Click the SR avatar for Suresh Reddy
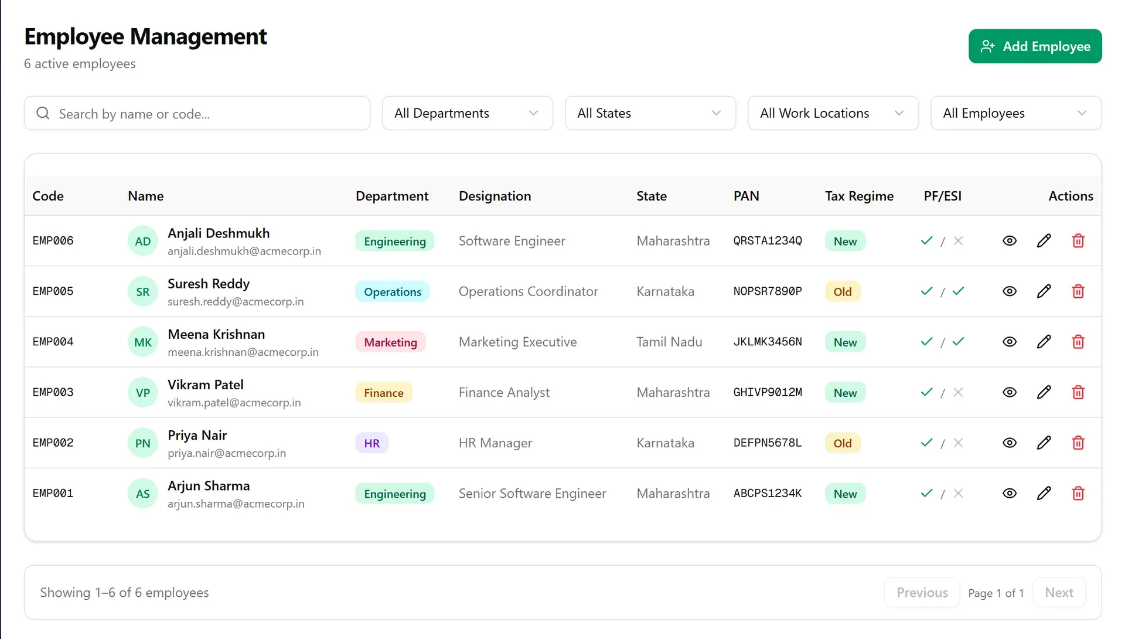Screen dimensions: 1125x639 coord(143,291)
